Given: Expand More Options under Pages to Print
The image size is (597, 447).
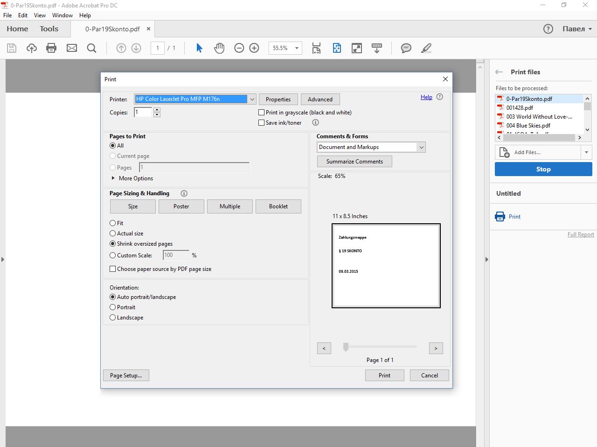Looking at the screenshot, I should coord(113,178).
